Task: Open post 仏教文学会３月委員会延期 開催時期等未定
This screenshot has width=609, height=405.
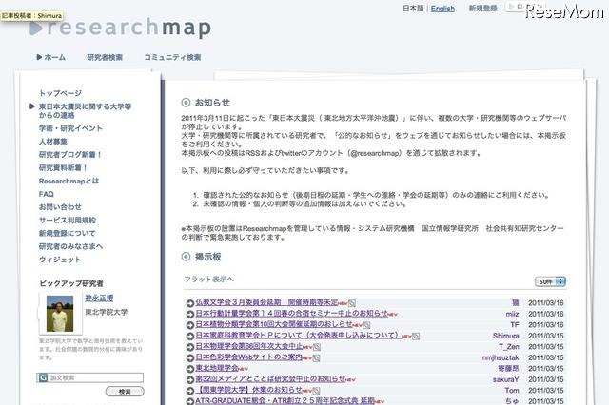Action: pyautogui.click(x=266, y=302)
